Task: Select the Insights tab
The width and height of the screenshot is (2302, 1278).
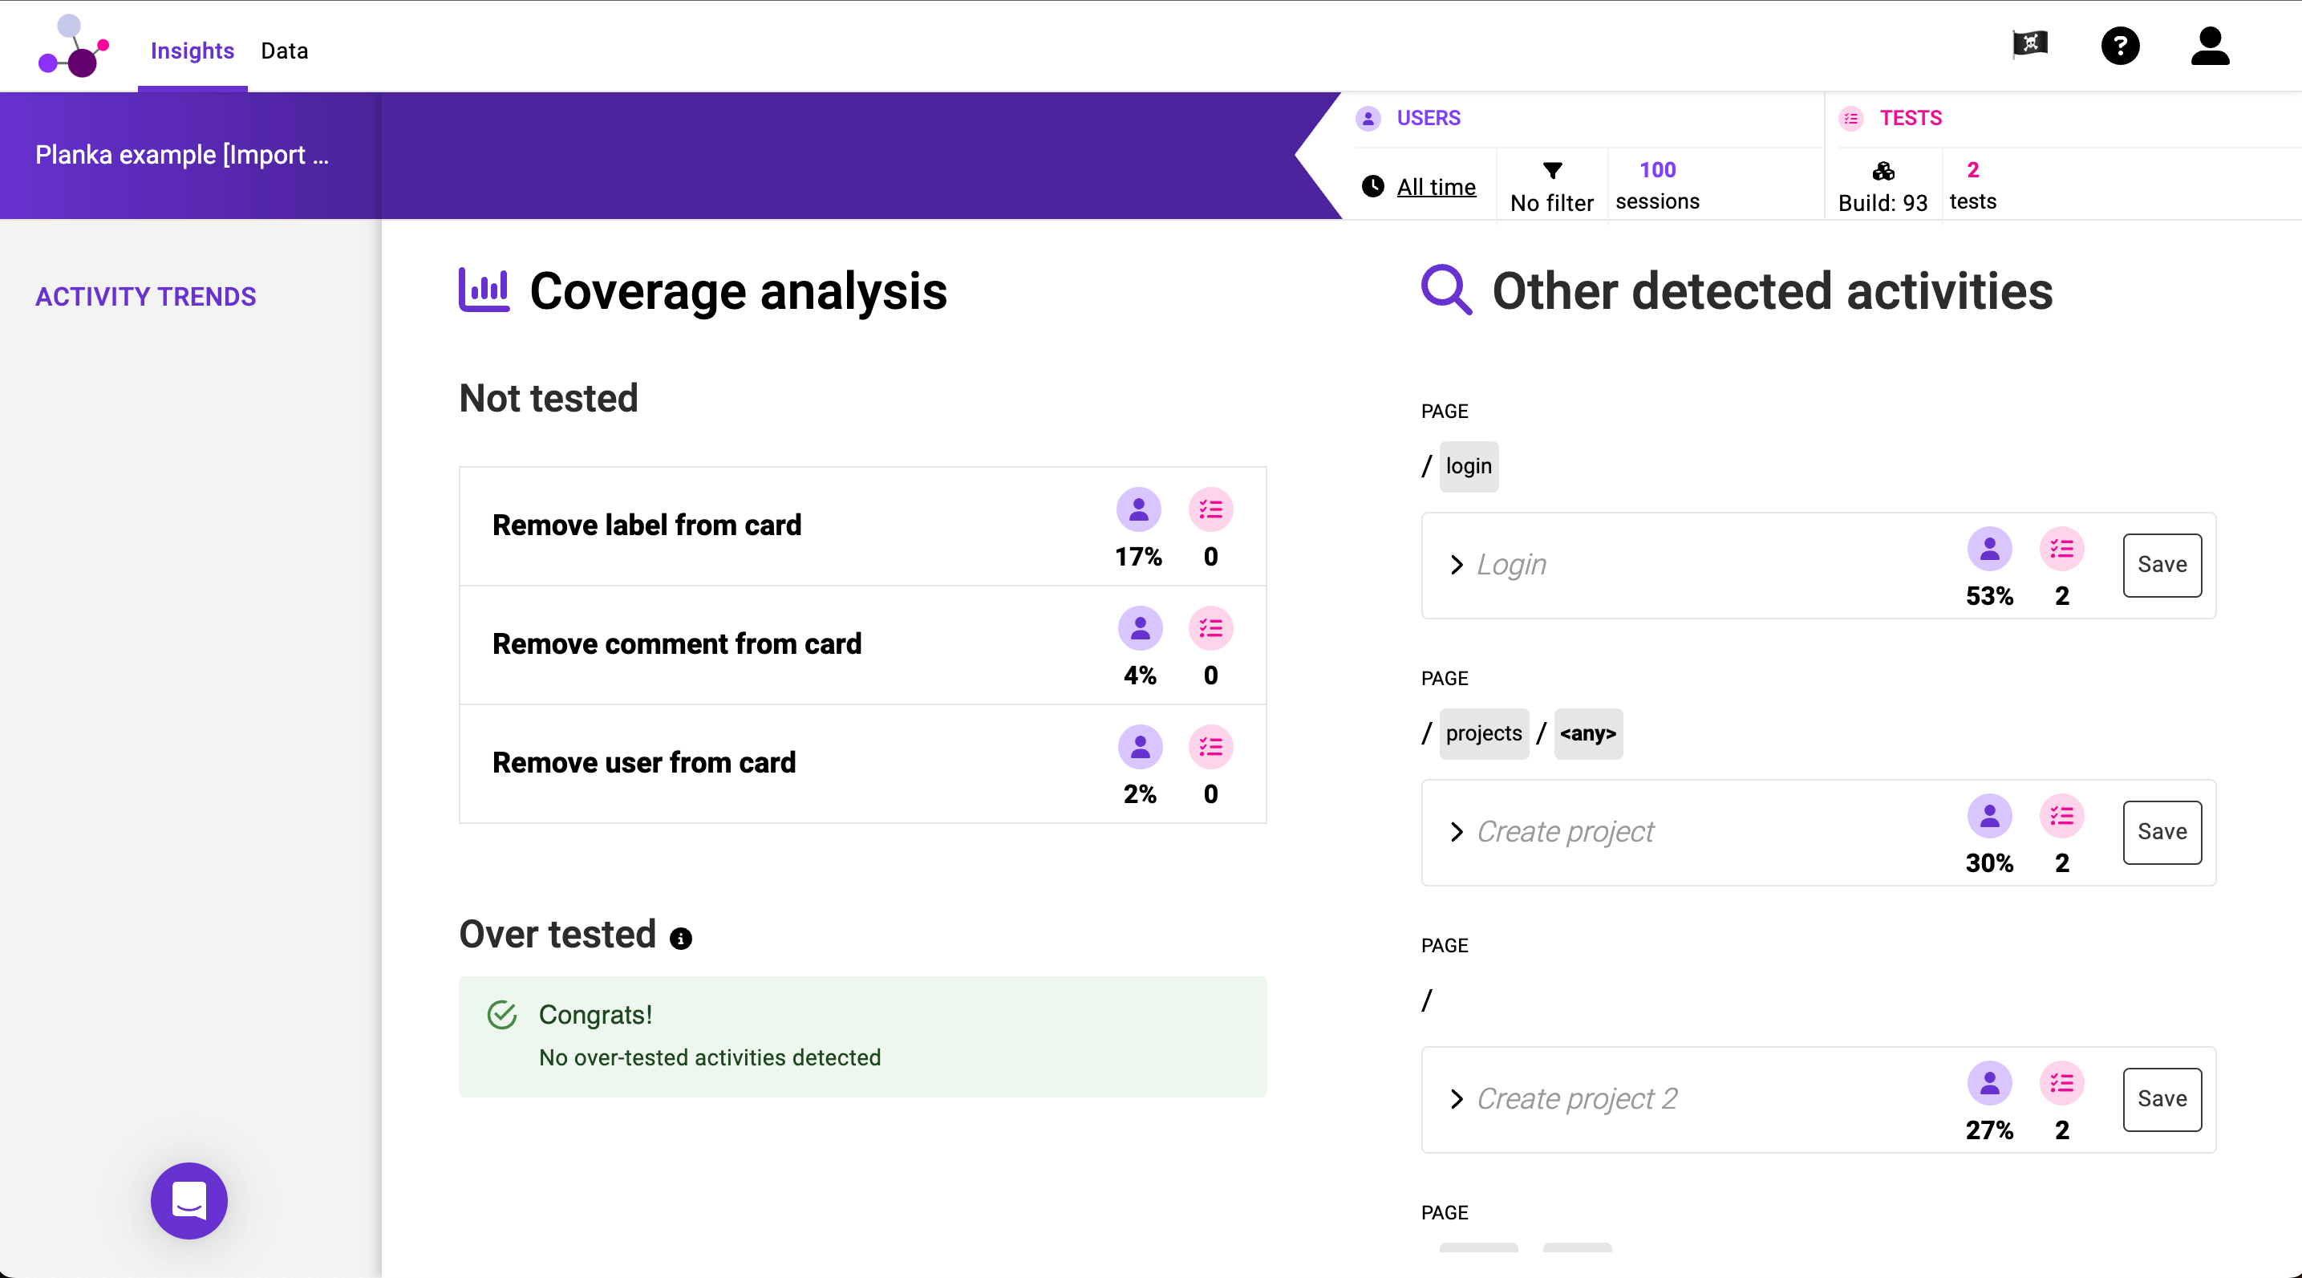Action: 192,49
